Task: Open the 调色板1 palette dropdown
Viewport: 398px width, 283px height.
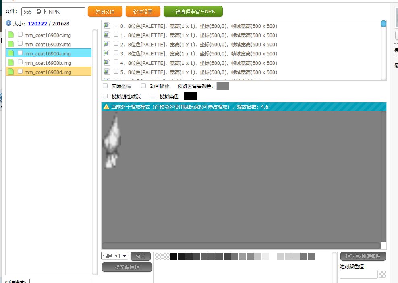Action: [115, 256]
